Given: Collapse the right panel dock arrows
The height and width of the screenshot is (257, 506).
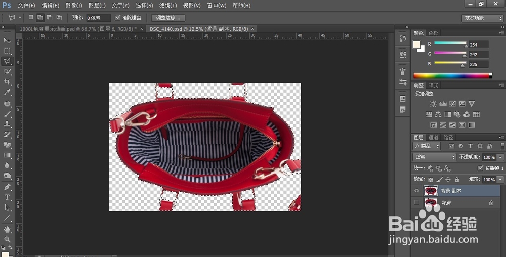Looking at the screenshot, I should [x=502, y=27].
